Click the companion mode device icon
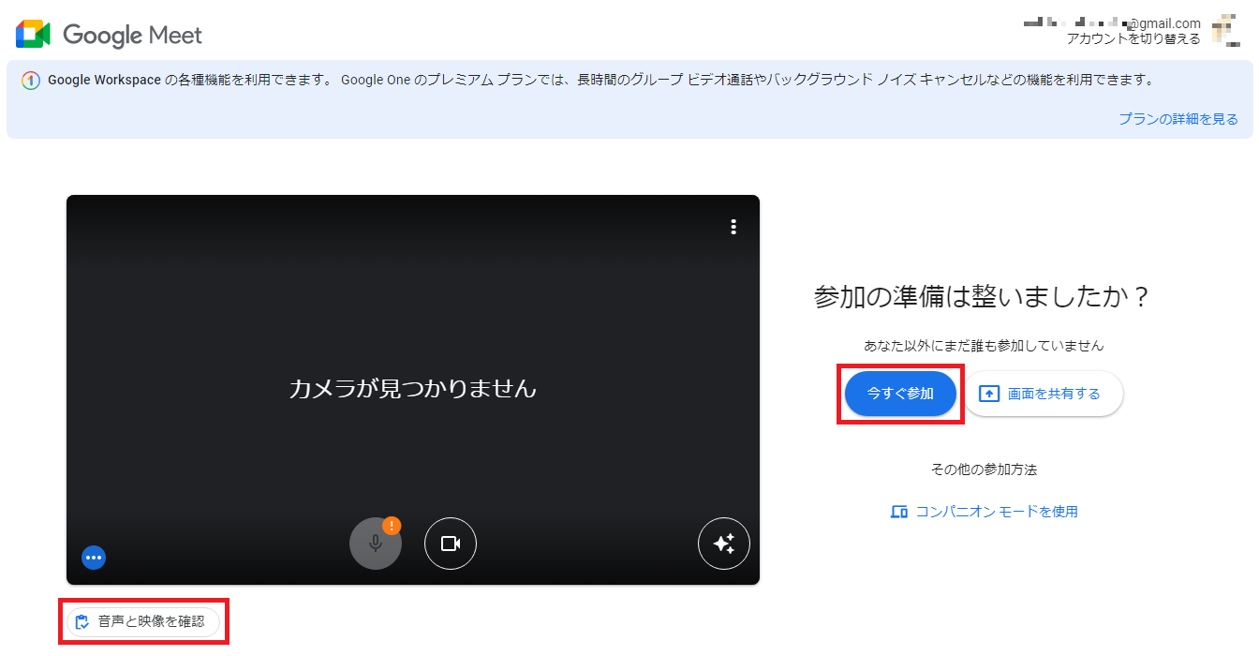 click(x=899, y=512)
